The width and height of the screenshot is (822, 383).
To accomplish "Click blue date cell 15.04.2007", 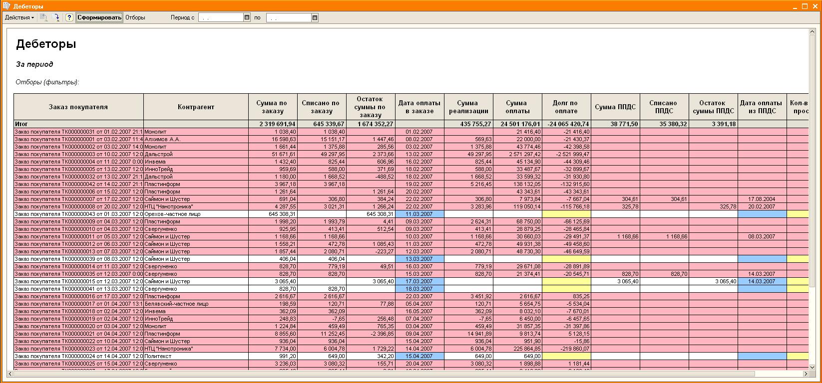I will [419, 356].
